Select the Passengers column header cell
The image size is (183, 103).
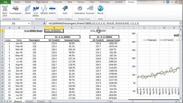coord(34,40)
